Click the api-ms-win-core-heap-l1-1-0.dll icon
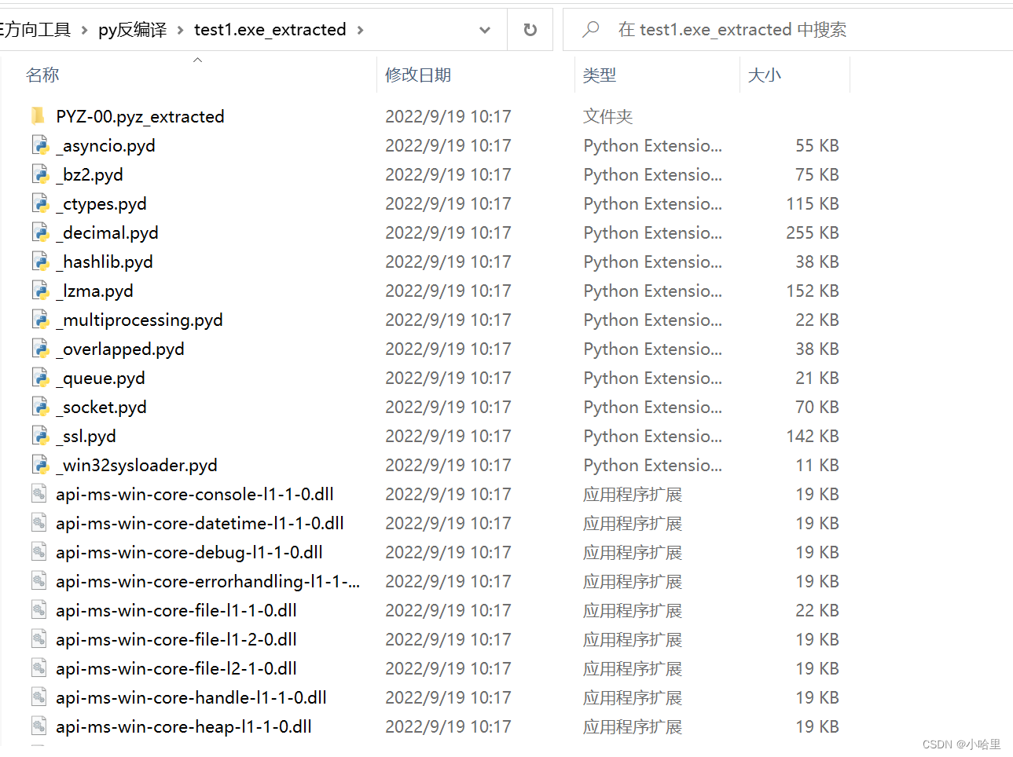The height and width of the screenshot is (757, 1013). pyautogui.click(x=39, y=726)
